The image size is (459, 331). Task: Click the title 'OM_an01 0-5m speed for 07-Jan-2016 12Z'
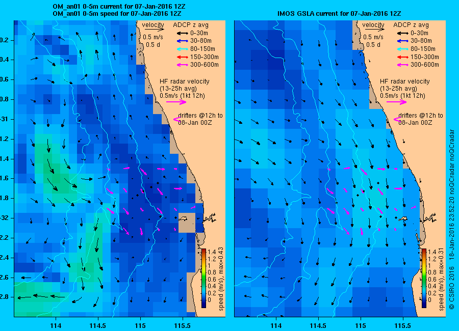click(x=117, y=14)
